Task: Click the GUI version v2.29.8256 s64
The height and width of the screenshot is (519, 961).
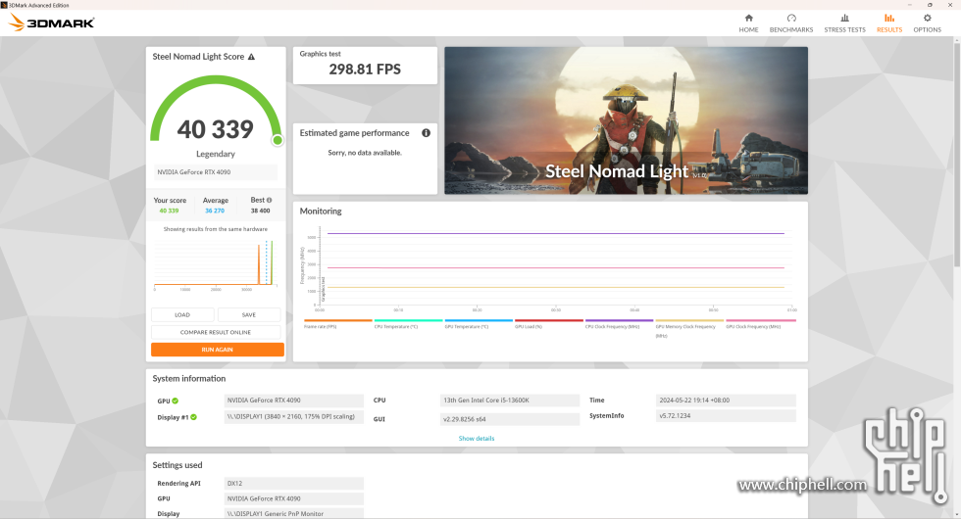Action: (510, 419)
